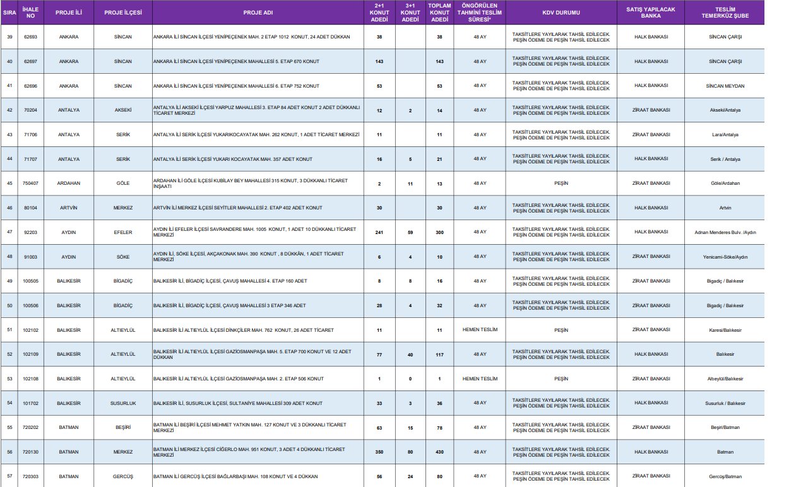Select tender number 92203

tap(31, 232)
